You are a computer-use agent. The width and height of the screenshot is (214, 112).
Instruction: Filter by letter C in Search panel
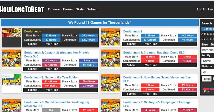point(208,34)
